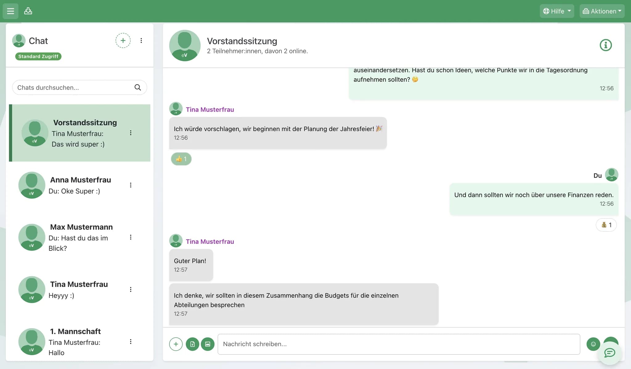Expand the Aktionen dropdown

[x=602, y=11]
